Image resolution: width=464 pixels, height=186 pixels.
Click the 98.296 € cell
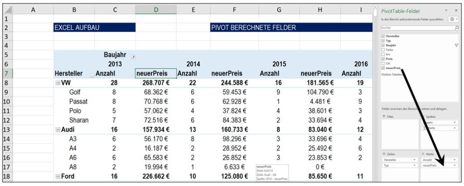click(234, 139)
